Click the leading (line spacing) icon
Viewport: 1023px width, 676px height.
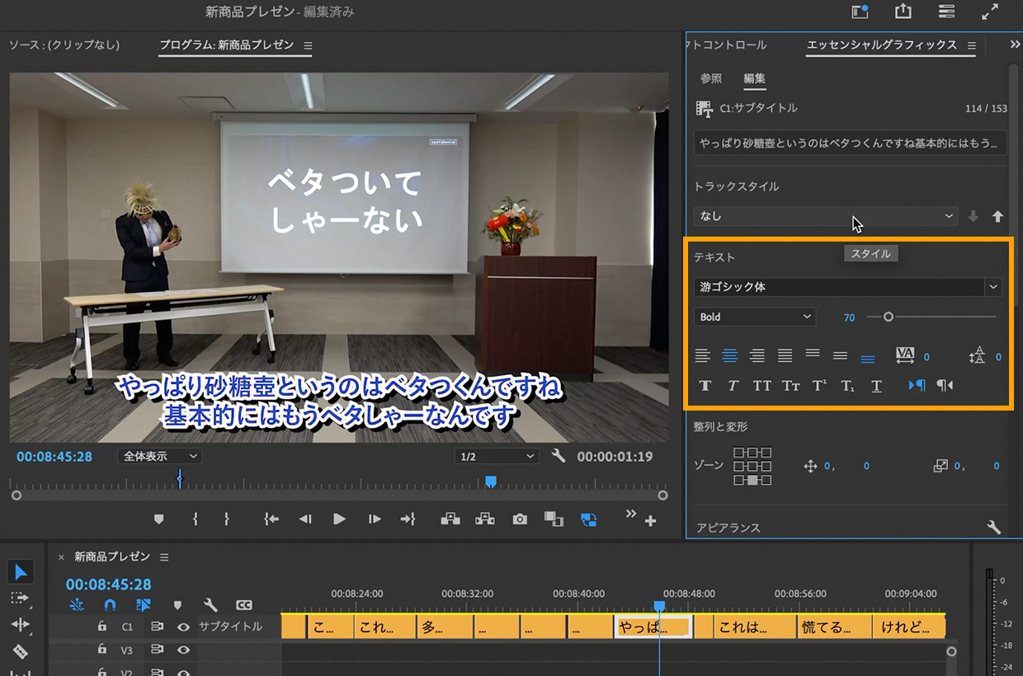coord(978,356)
